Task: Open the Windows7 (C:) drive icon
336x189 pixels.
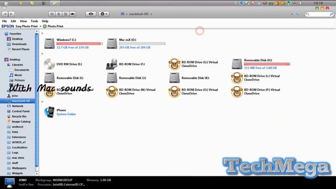Action: [x=49, y=44]
